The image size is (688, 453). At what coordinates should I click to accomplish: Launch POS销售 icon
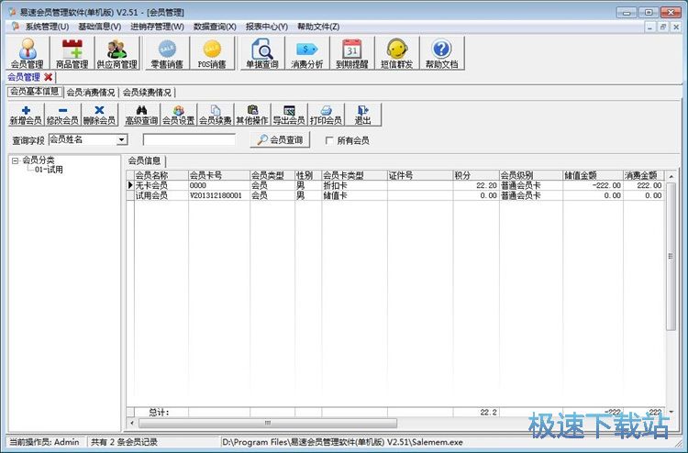click(x=211, y=54)
